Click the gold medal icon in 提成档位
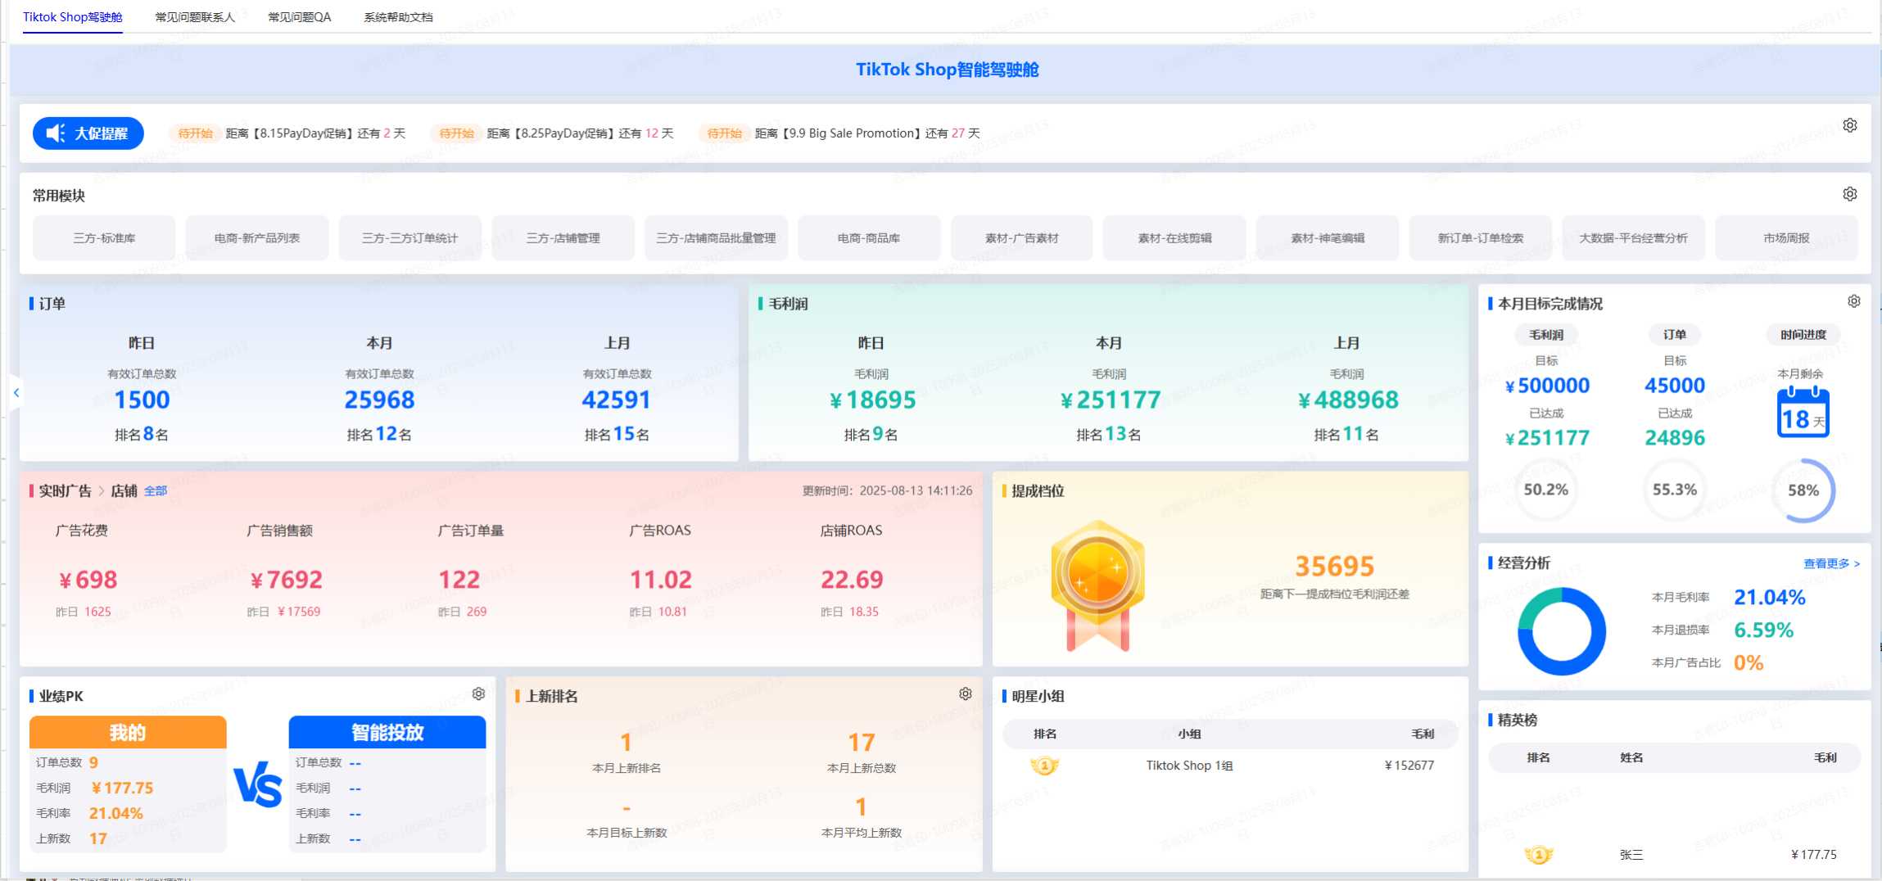The width and height of the screenshot is (1882, 881). point(1097,585)
